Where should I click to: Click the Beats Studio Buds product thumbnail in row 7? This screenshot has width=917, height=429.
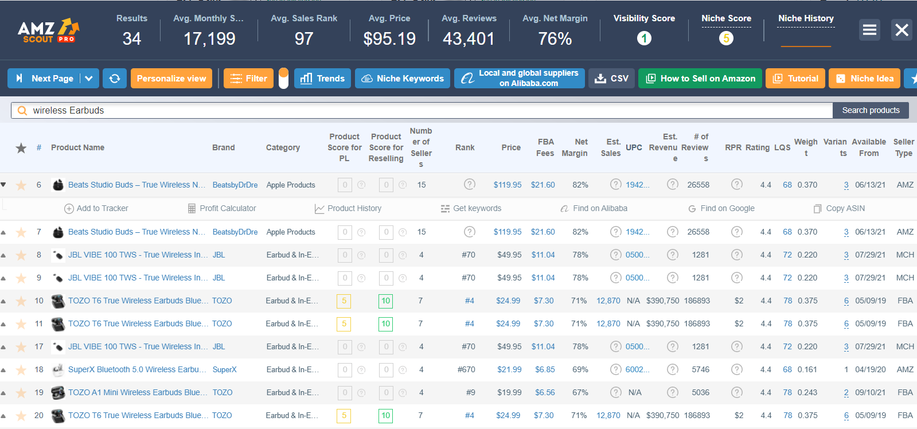57,232
